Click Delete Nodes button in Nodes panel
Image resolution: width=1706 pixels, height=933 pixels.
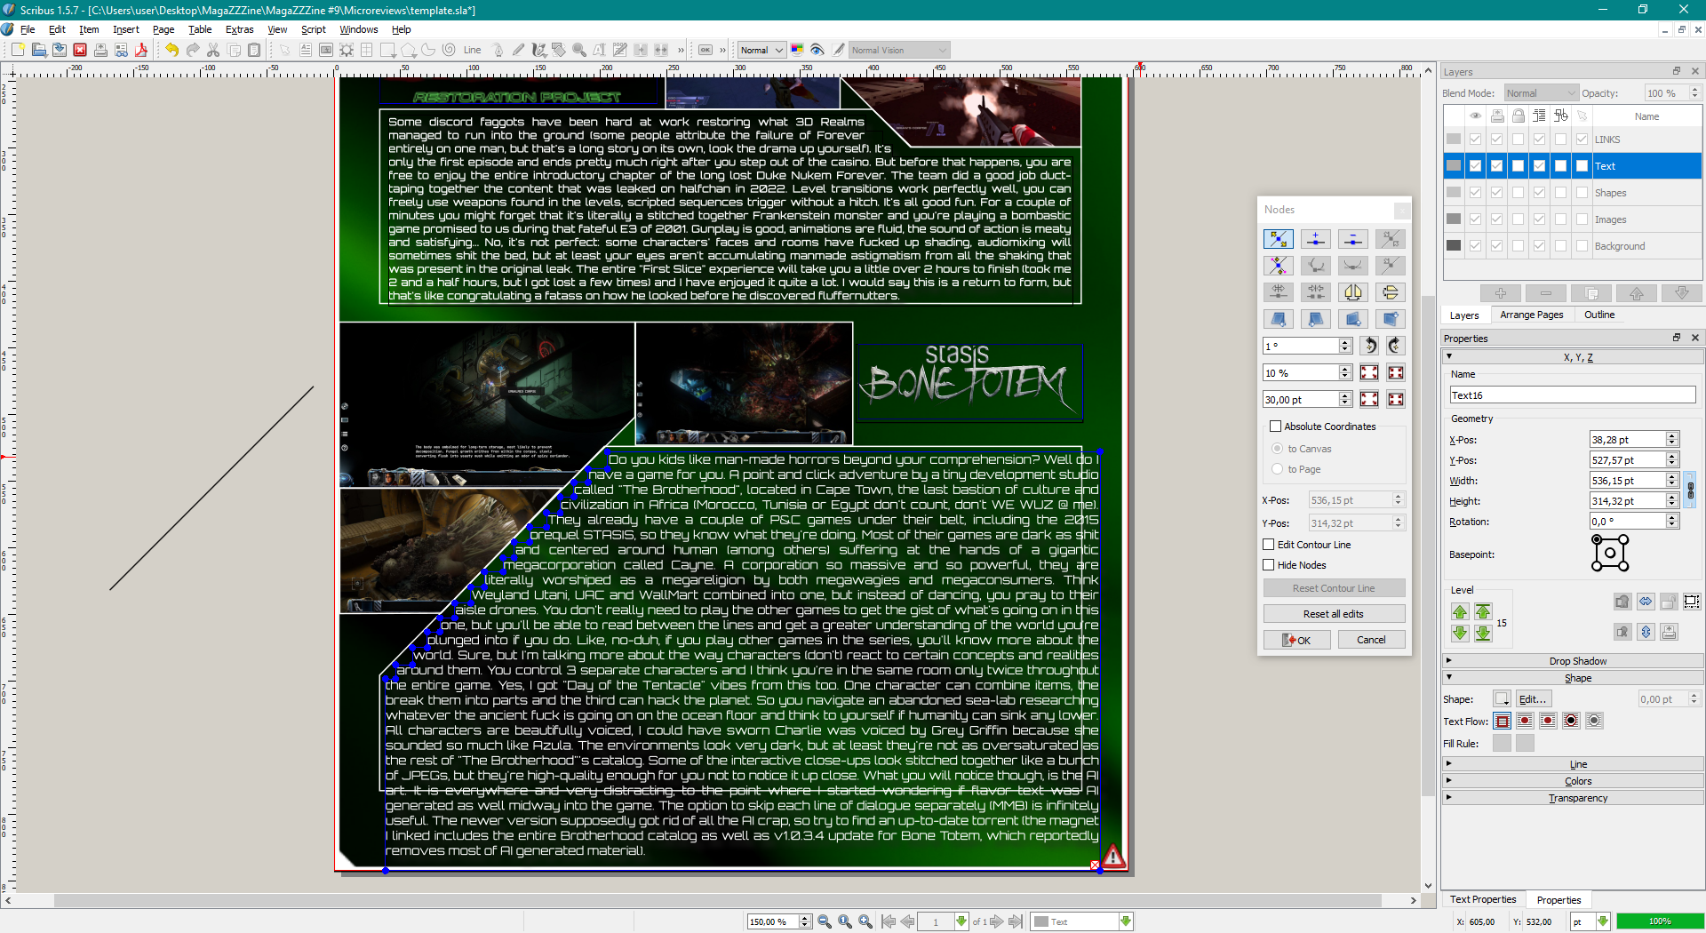point(1353,239)
